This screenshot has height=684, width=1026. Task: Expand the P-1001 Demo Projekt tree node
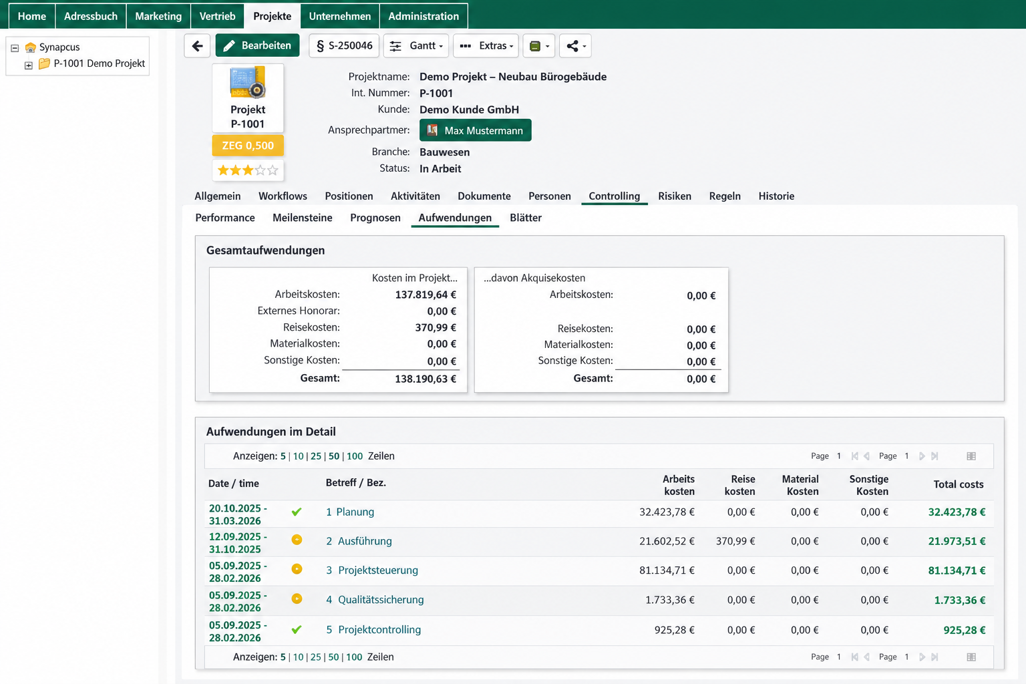(29, 65)
